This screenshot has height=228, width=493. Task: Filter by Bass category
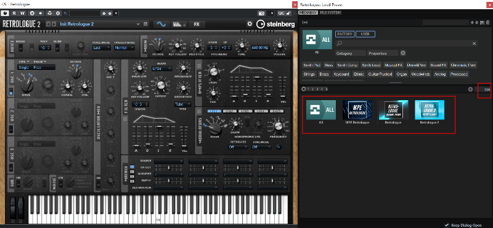[x=328, y=65]
